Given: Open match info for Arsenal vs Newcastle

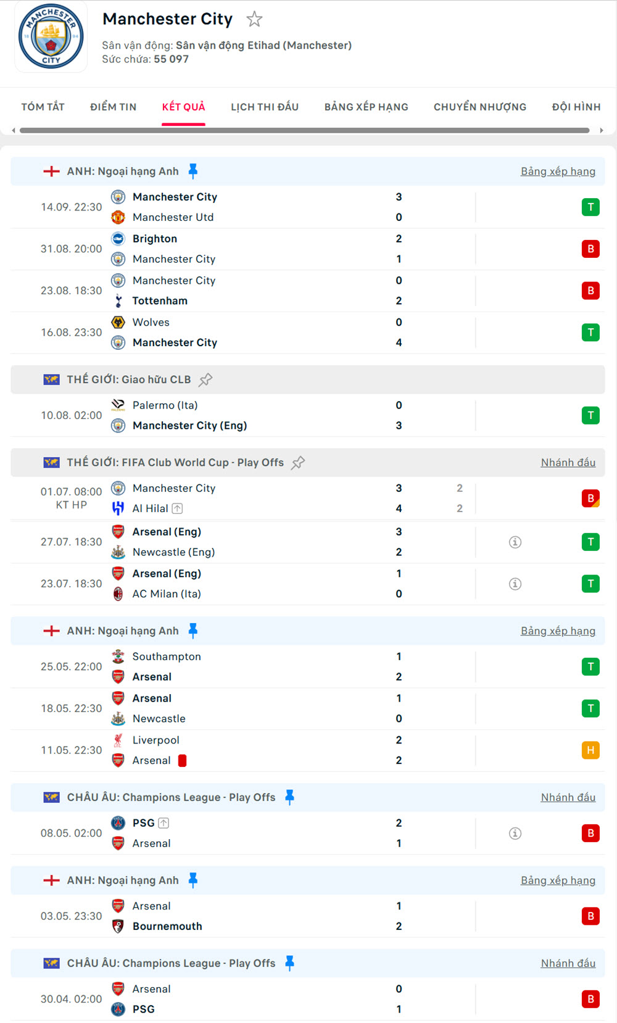Looking at the screenshot, I should (515, 542).
